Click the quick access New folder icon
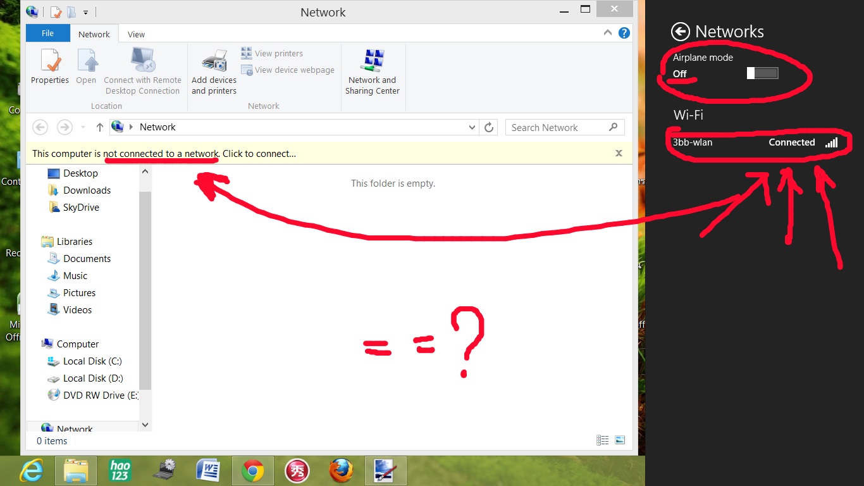Screen dimensions: 864x486 (x=71, y=12)
